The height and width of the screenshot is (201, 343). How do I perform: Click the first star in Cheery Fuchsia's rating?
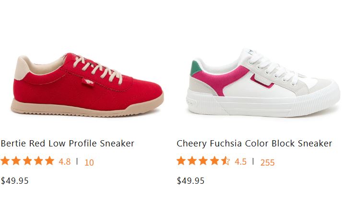(x=181, y=161)
